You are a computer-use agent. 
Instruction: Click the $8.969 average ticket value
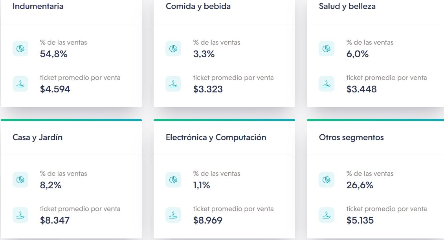point(208,220)
